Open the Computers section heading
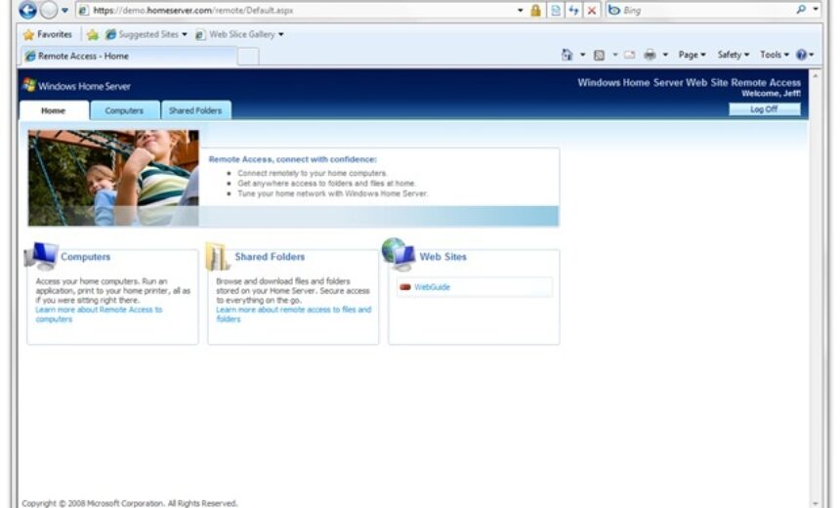Viewport: 840px width, 508px height. pos(86,257)
